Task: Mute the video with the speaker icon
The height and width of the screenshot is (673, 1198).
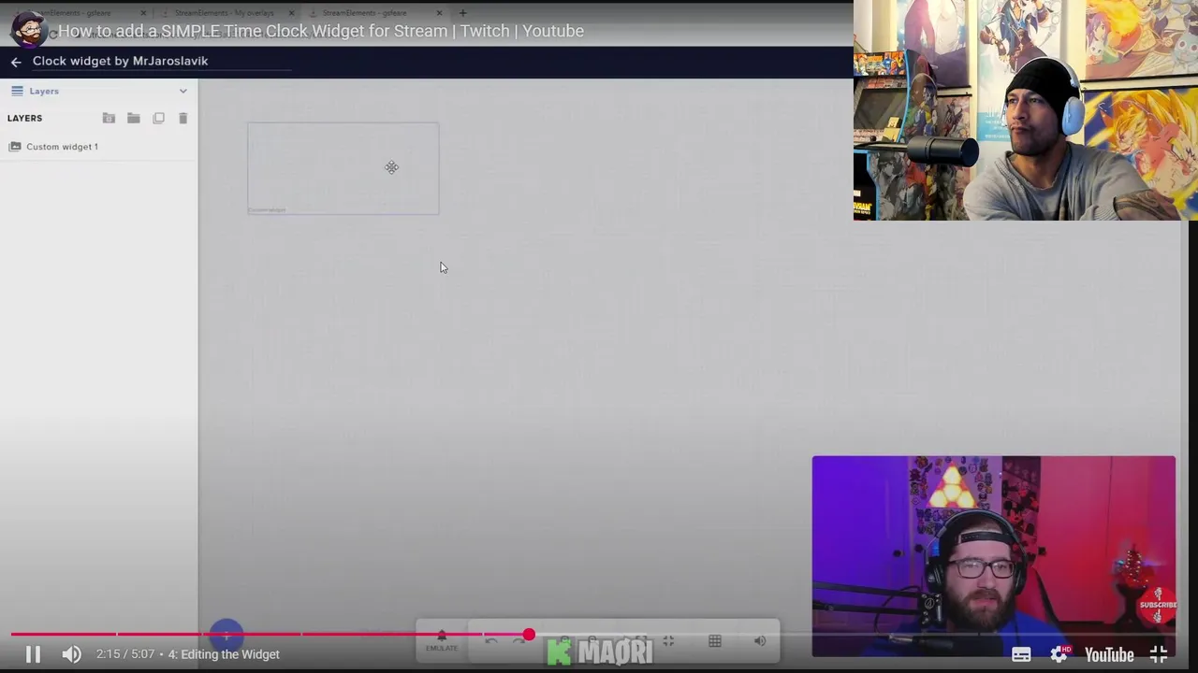Action: tap(71, 654)
